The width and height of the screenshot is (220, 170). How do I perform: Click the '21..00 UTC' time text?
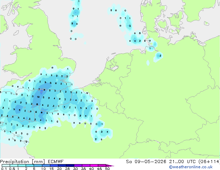(x=183, y=162)
